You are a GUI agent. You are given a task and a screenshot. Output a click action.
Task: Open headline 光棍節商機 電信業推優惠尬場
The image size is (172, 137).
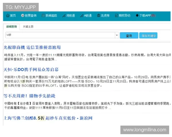click(32, 47)
